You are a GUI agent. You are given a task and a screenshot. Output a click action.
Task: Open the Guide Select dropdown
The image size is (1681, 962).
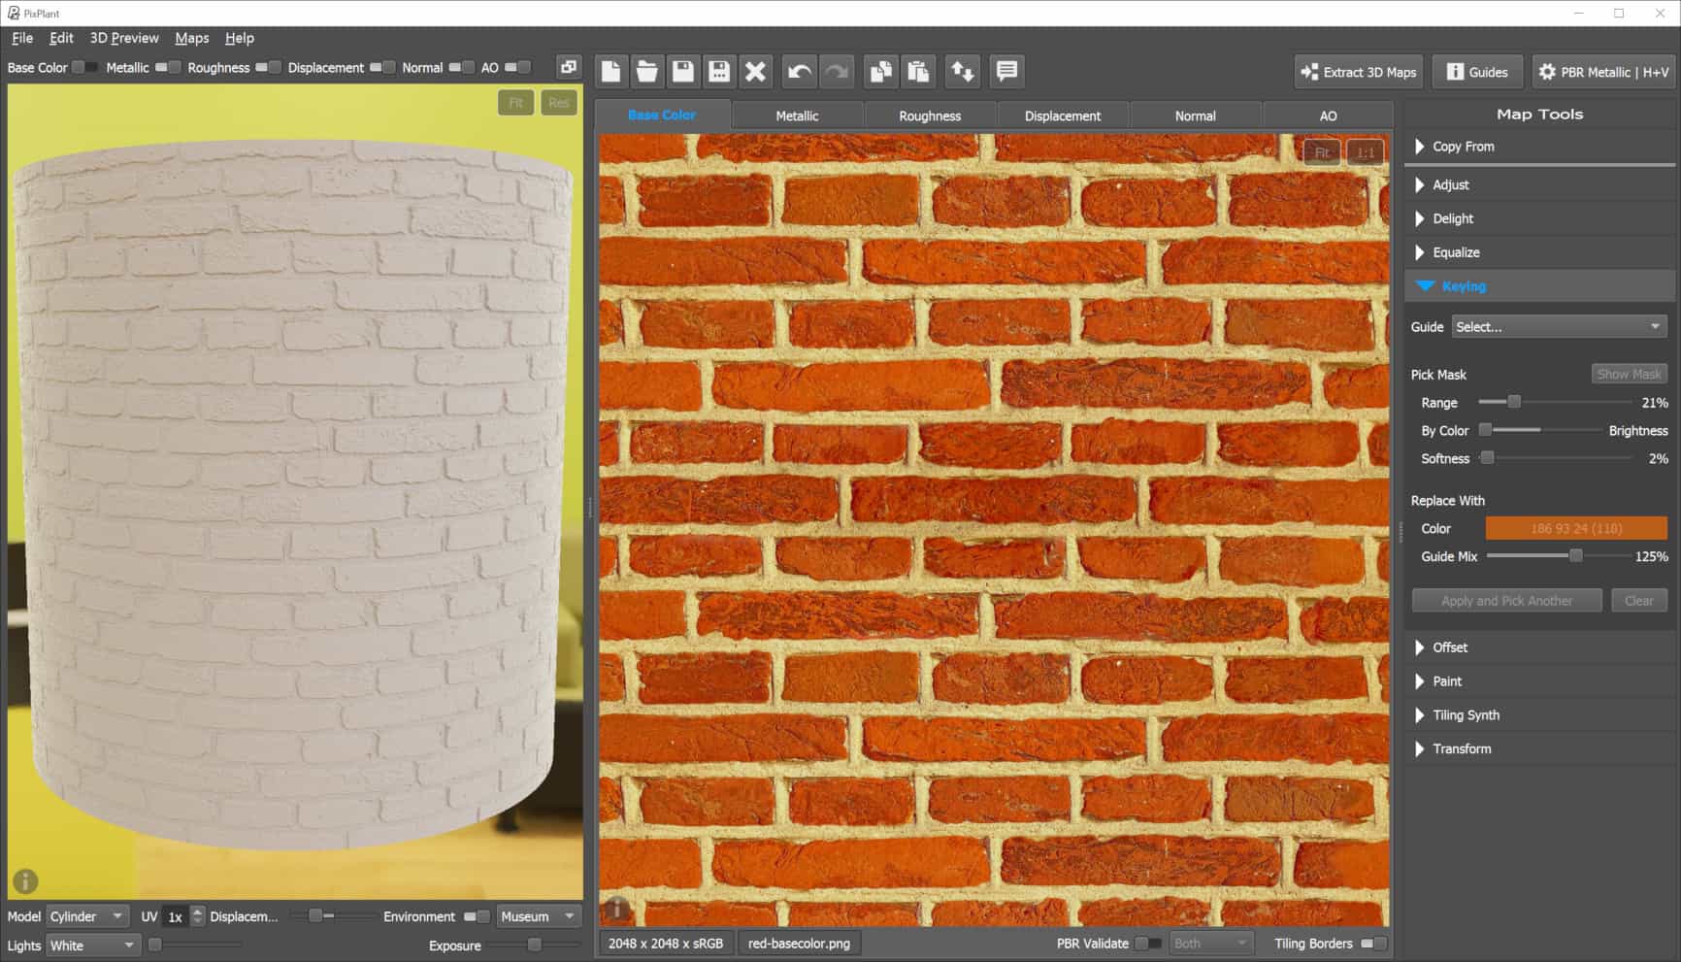(x=1559, y=327)
